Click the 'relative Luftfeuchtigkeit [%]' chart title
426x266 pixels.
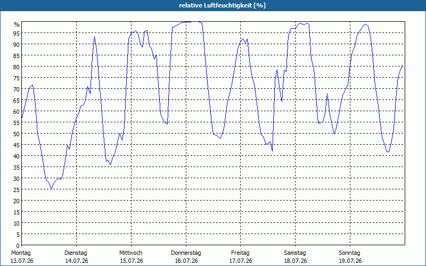tap(222, 5)
